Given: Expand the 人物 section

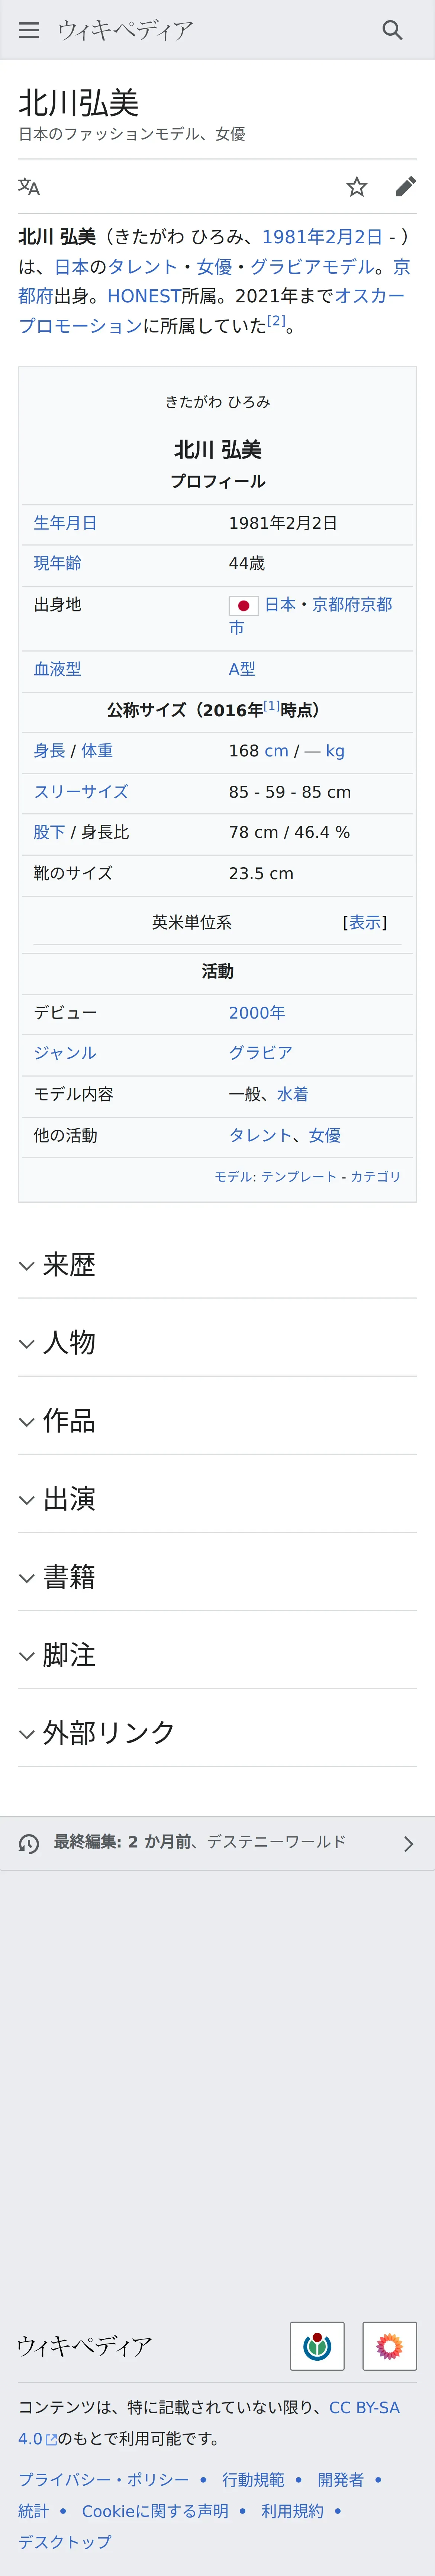Looking at the screenshot, I should [x=217, y=1342].
